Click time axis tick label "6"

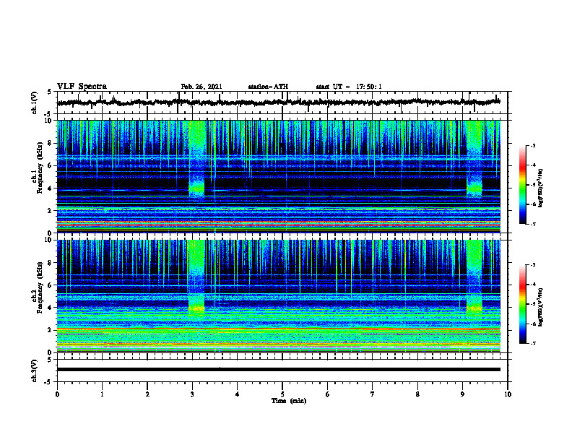(327, 394)
